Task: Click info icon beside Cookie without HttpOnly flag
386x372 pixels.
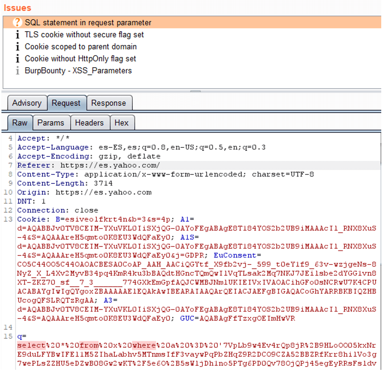Action: point(17,59)
